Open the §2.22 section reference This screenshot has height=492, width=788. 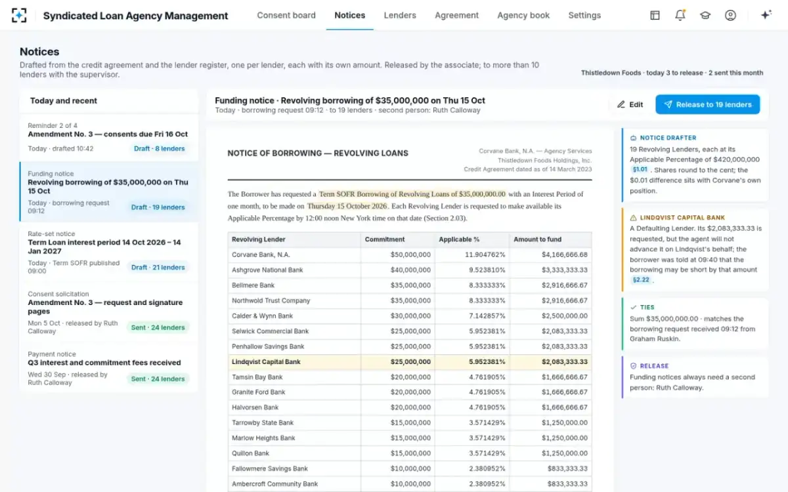click(640, 280)
